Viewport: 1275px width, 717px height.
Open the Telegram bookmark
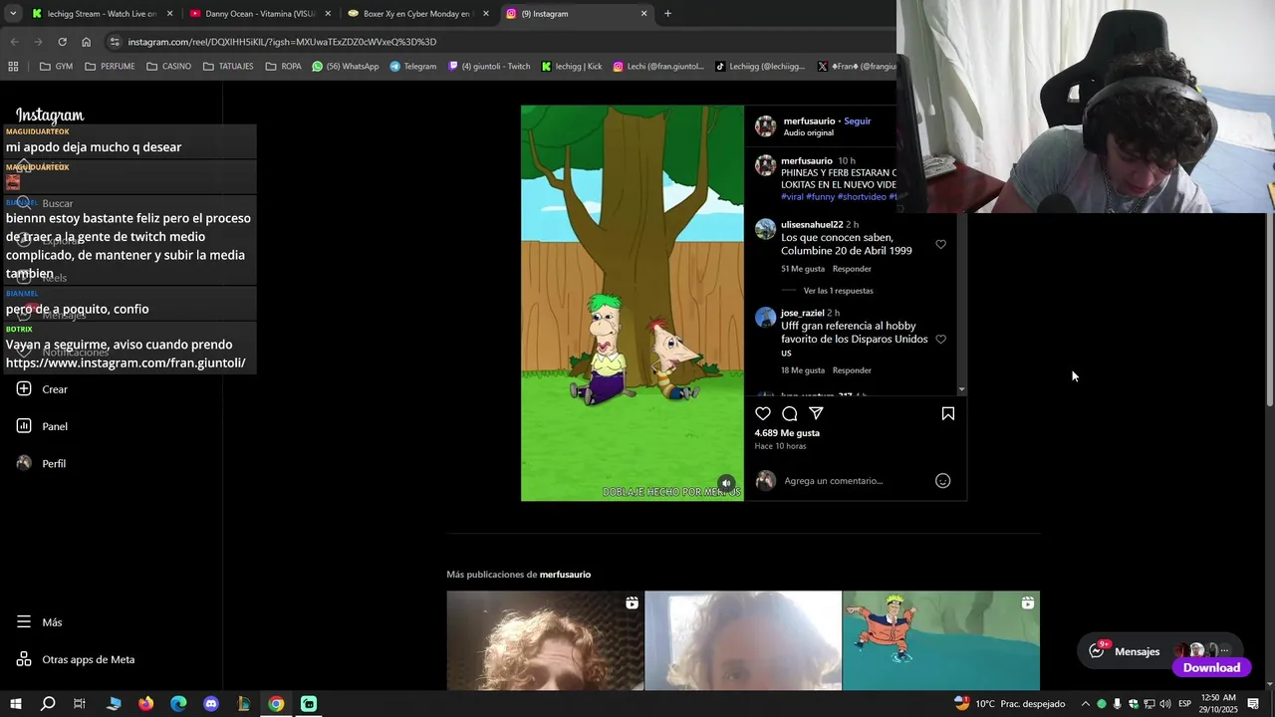[x=412, y=67]
